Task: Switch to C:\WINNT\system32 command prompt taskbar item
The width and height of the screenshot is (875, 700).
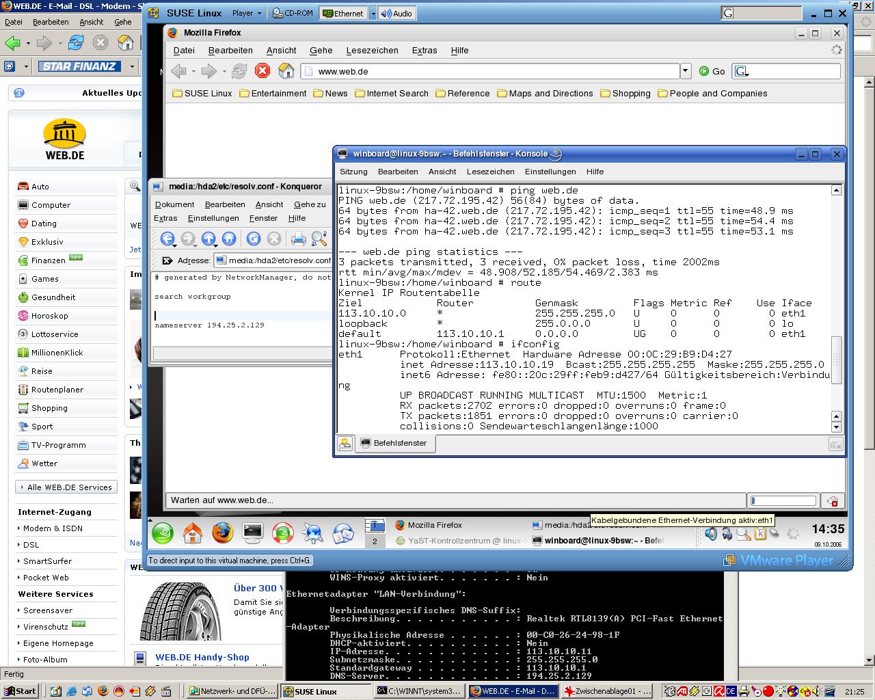Action: (419, 691)
